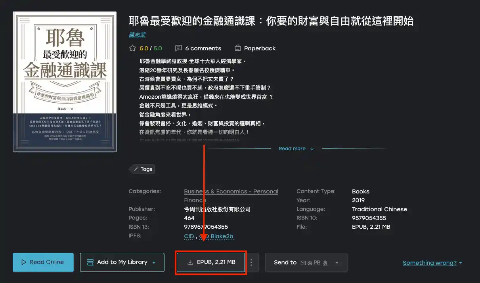Open the Add to My Library dropdown
Viewport: 480px width, 283px height.
122,262
